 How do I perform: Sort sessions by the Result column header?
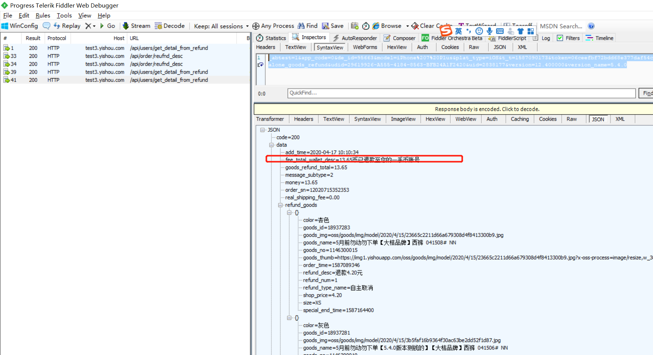(x=33, y=38)
